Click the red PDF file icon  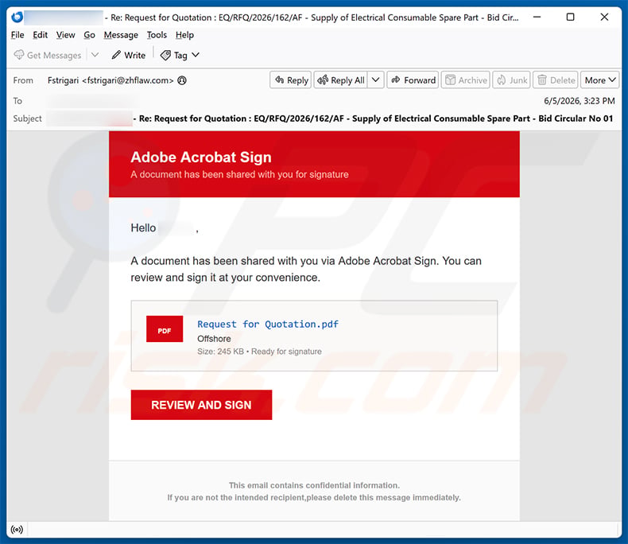coord(165,329)
